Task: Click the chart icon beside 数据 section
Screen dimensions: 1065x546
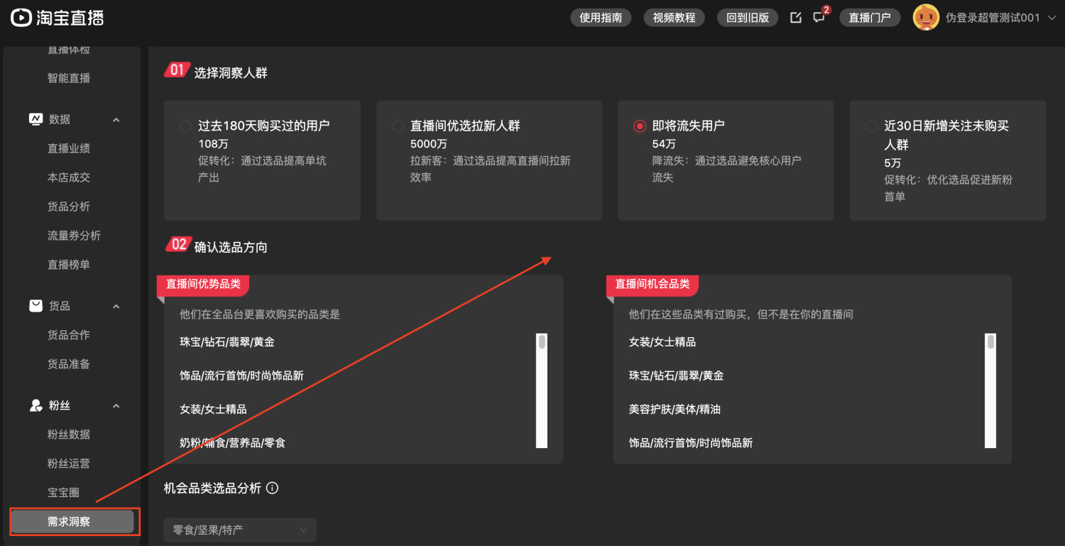Action: pos(35,119)
